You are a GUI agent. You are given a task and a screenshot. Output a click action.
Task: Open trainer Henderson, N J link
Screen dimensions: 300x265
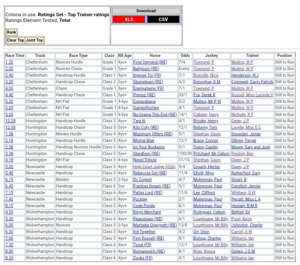tap(245, 75)
